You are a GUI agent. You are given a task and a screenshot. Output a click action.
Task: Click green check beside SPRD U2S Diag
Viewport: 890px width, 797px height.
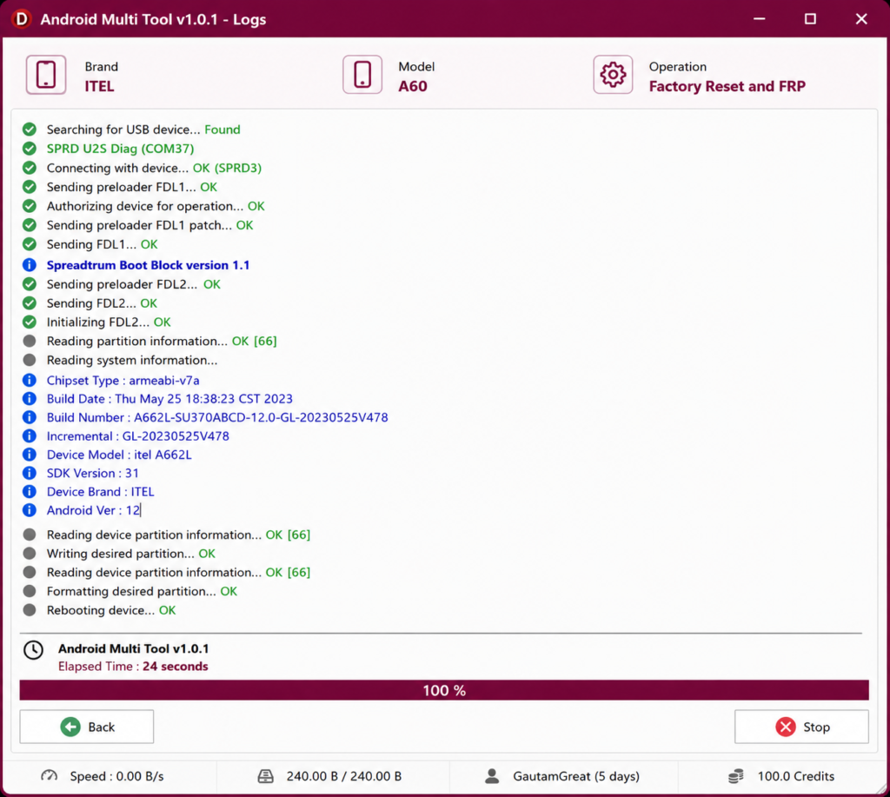click(x=30, y=149)
